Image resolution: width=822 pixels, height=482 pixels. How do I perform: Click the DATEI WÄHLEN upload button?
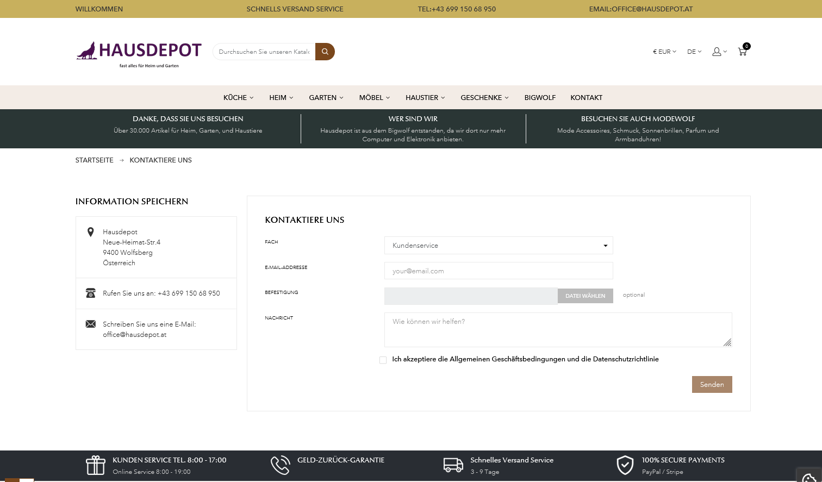coord(585,296)
